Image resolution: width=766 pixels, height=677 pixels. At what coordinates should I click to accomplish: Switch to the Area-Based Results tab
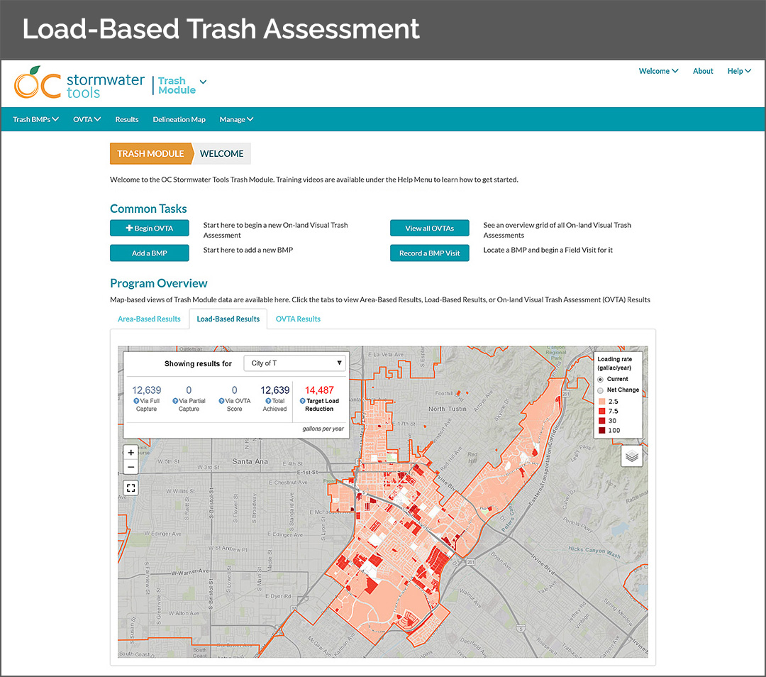[149, 319]
